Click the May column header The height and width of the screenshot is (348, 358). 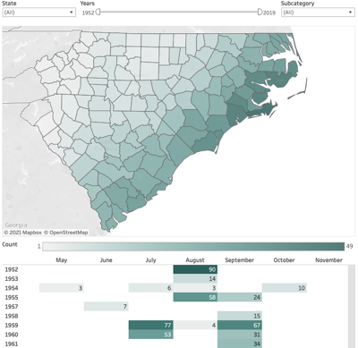click(62, 260)
